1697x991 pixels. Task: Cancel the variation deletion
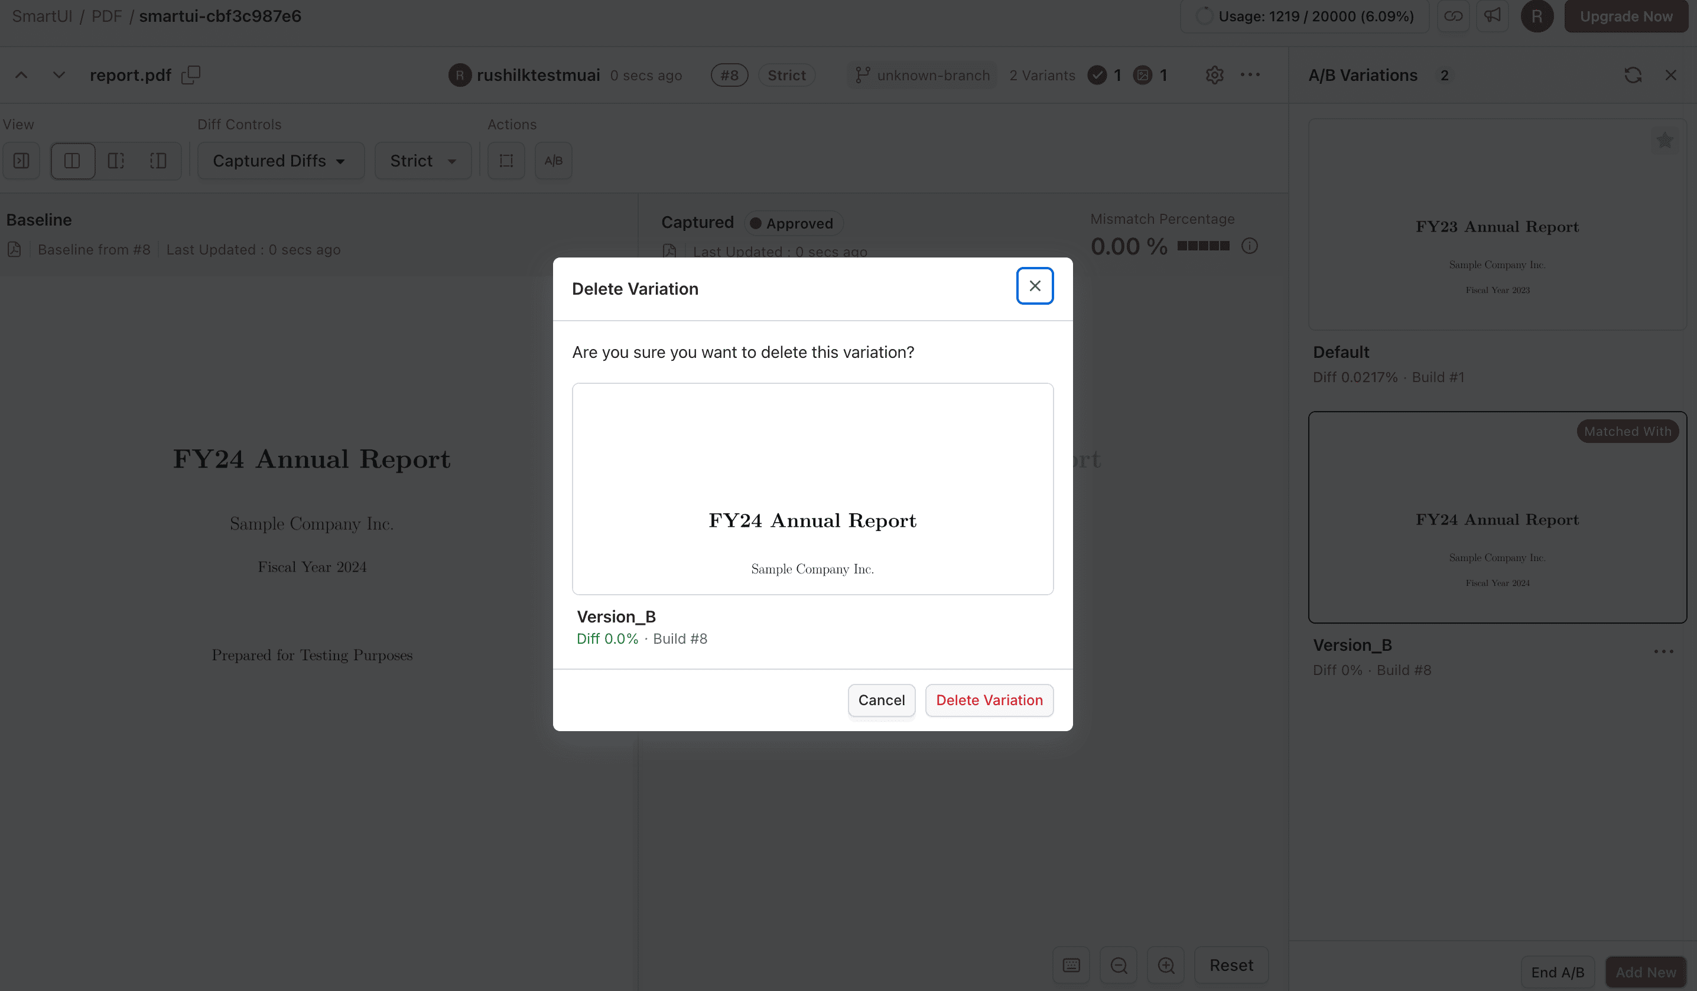[x=882, y=700]
